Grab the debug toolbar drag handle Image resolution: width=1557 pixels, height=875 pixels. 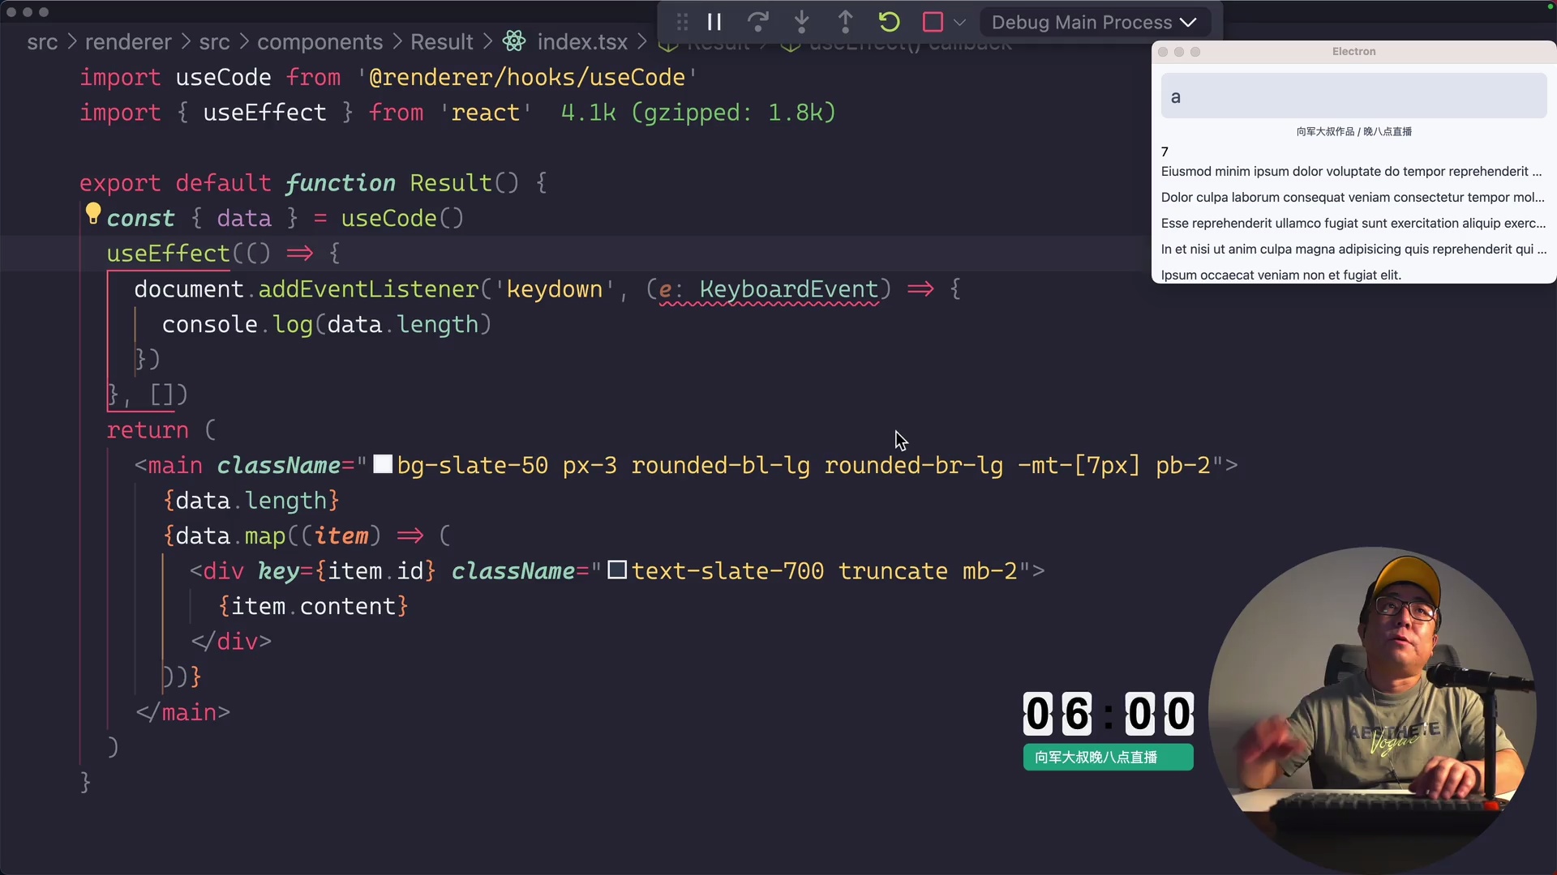681,22
